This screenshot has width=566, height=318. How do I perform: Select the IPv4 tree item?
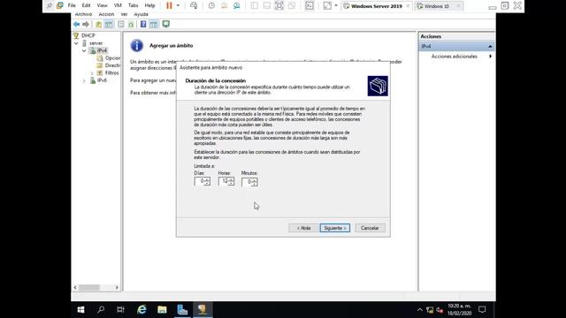click(103, 50)
